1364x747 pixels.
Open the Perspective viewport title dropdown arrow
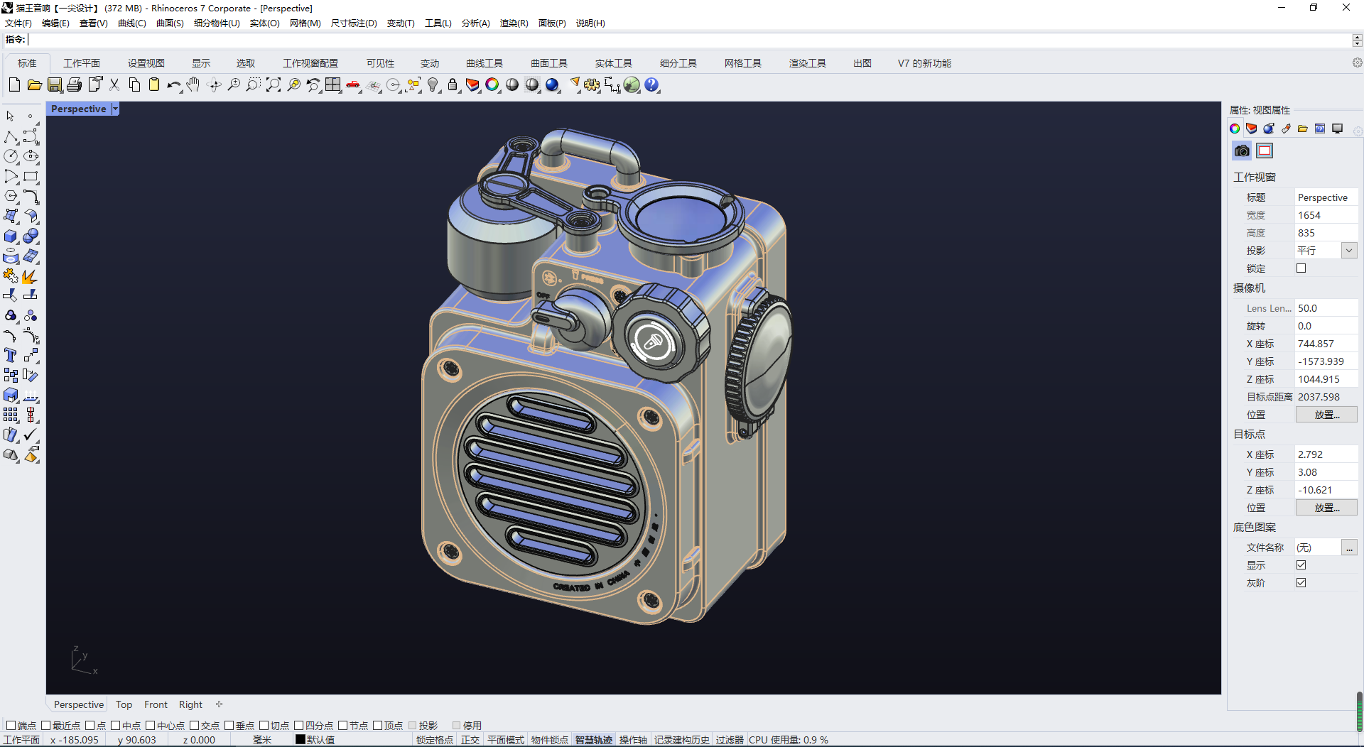[x=115, y=109]
